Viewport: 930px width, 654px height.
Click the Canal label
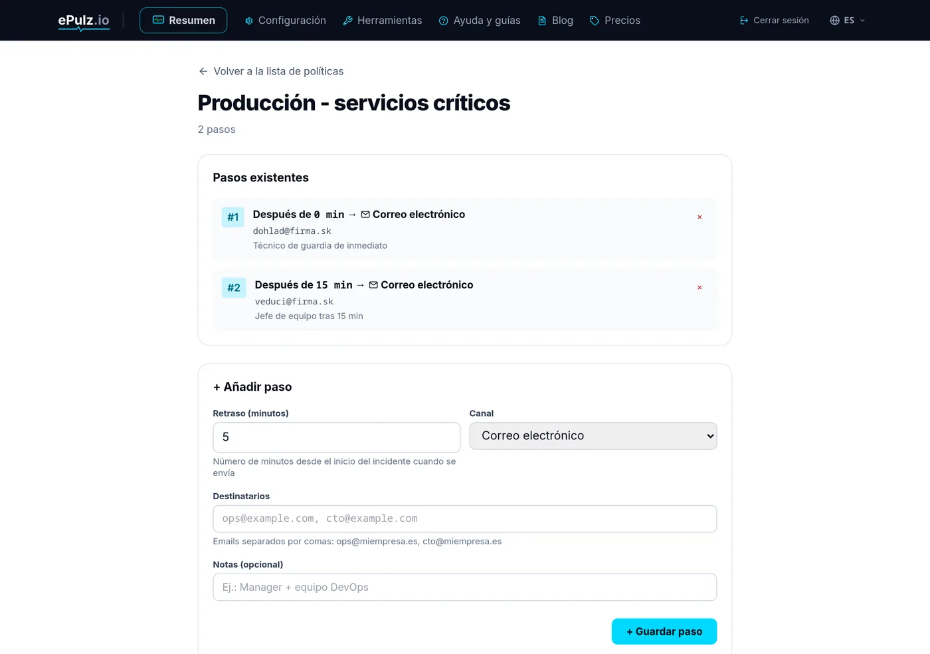coord(482,413)
